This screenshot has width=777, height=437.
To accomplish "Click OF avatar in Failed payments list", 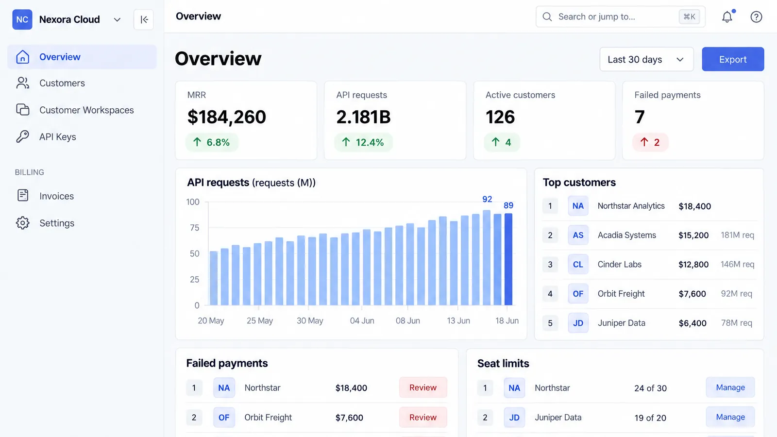I will (224, 418).
